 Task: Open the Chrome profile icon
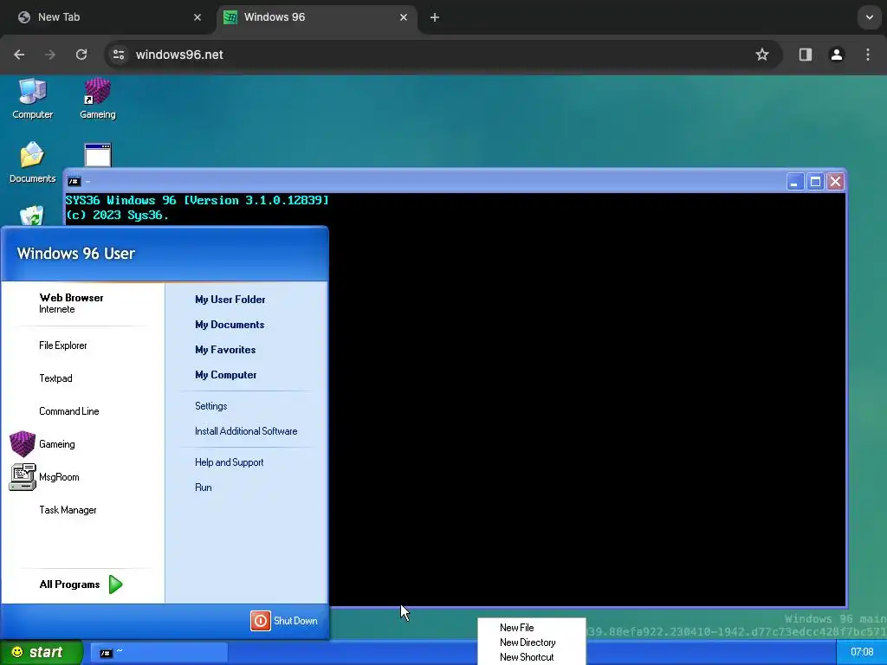click(836, 55)
